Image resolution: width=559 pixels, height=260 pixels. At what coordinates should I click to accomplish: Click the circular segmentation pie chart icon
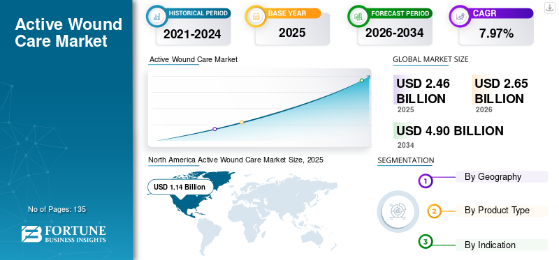click(x=398, y=211)
